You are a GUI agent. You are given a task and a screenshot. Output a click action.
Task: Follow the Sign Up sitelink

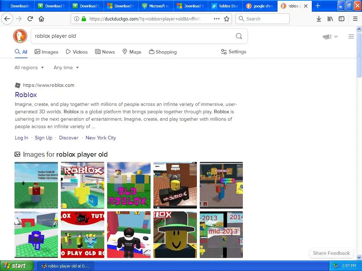click(x=43, y=138)
